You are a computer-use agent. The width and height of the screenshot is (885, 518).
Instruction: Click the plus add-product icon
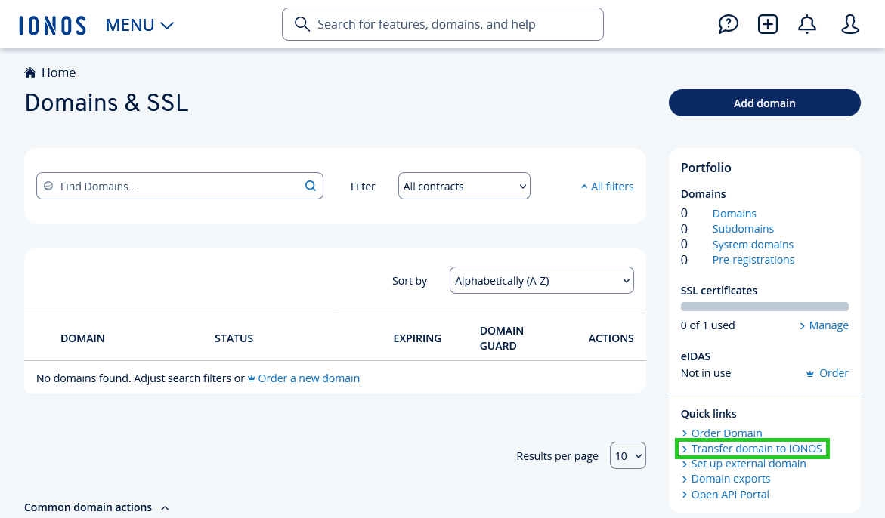(768, 24)
